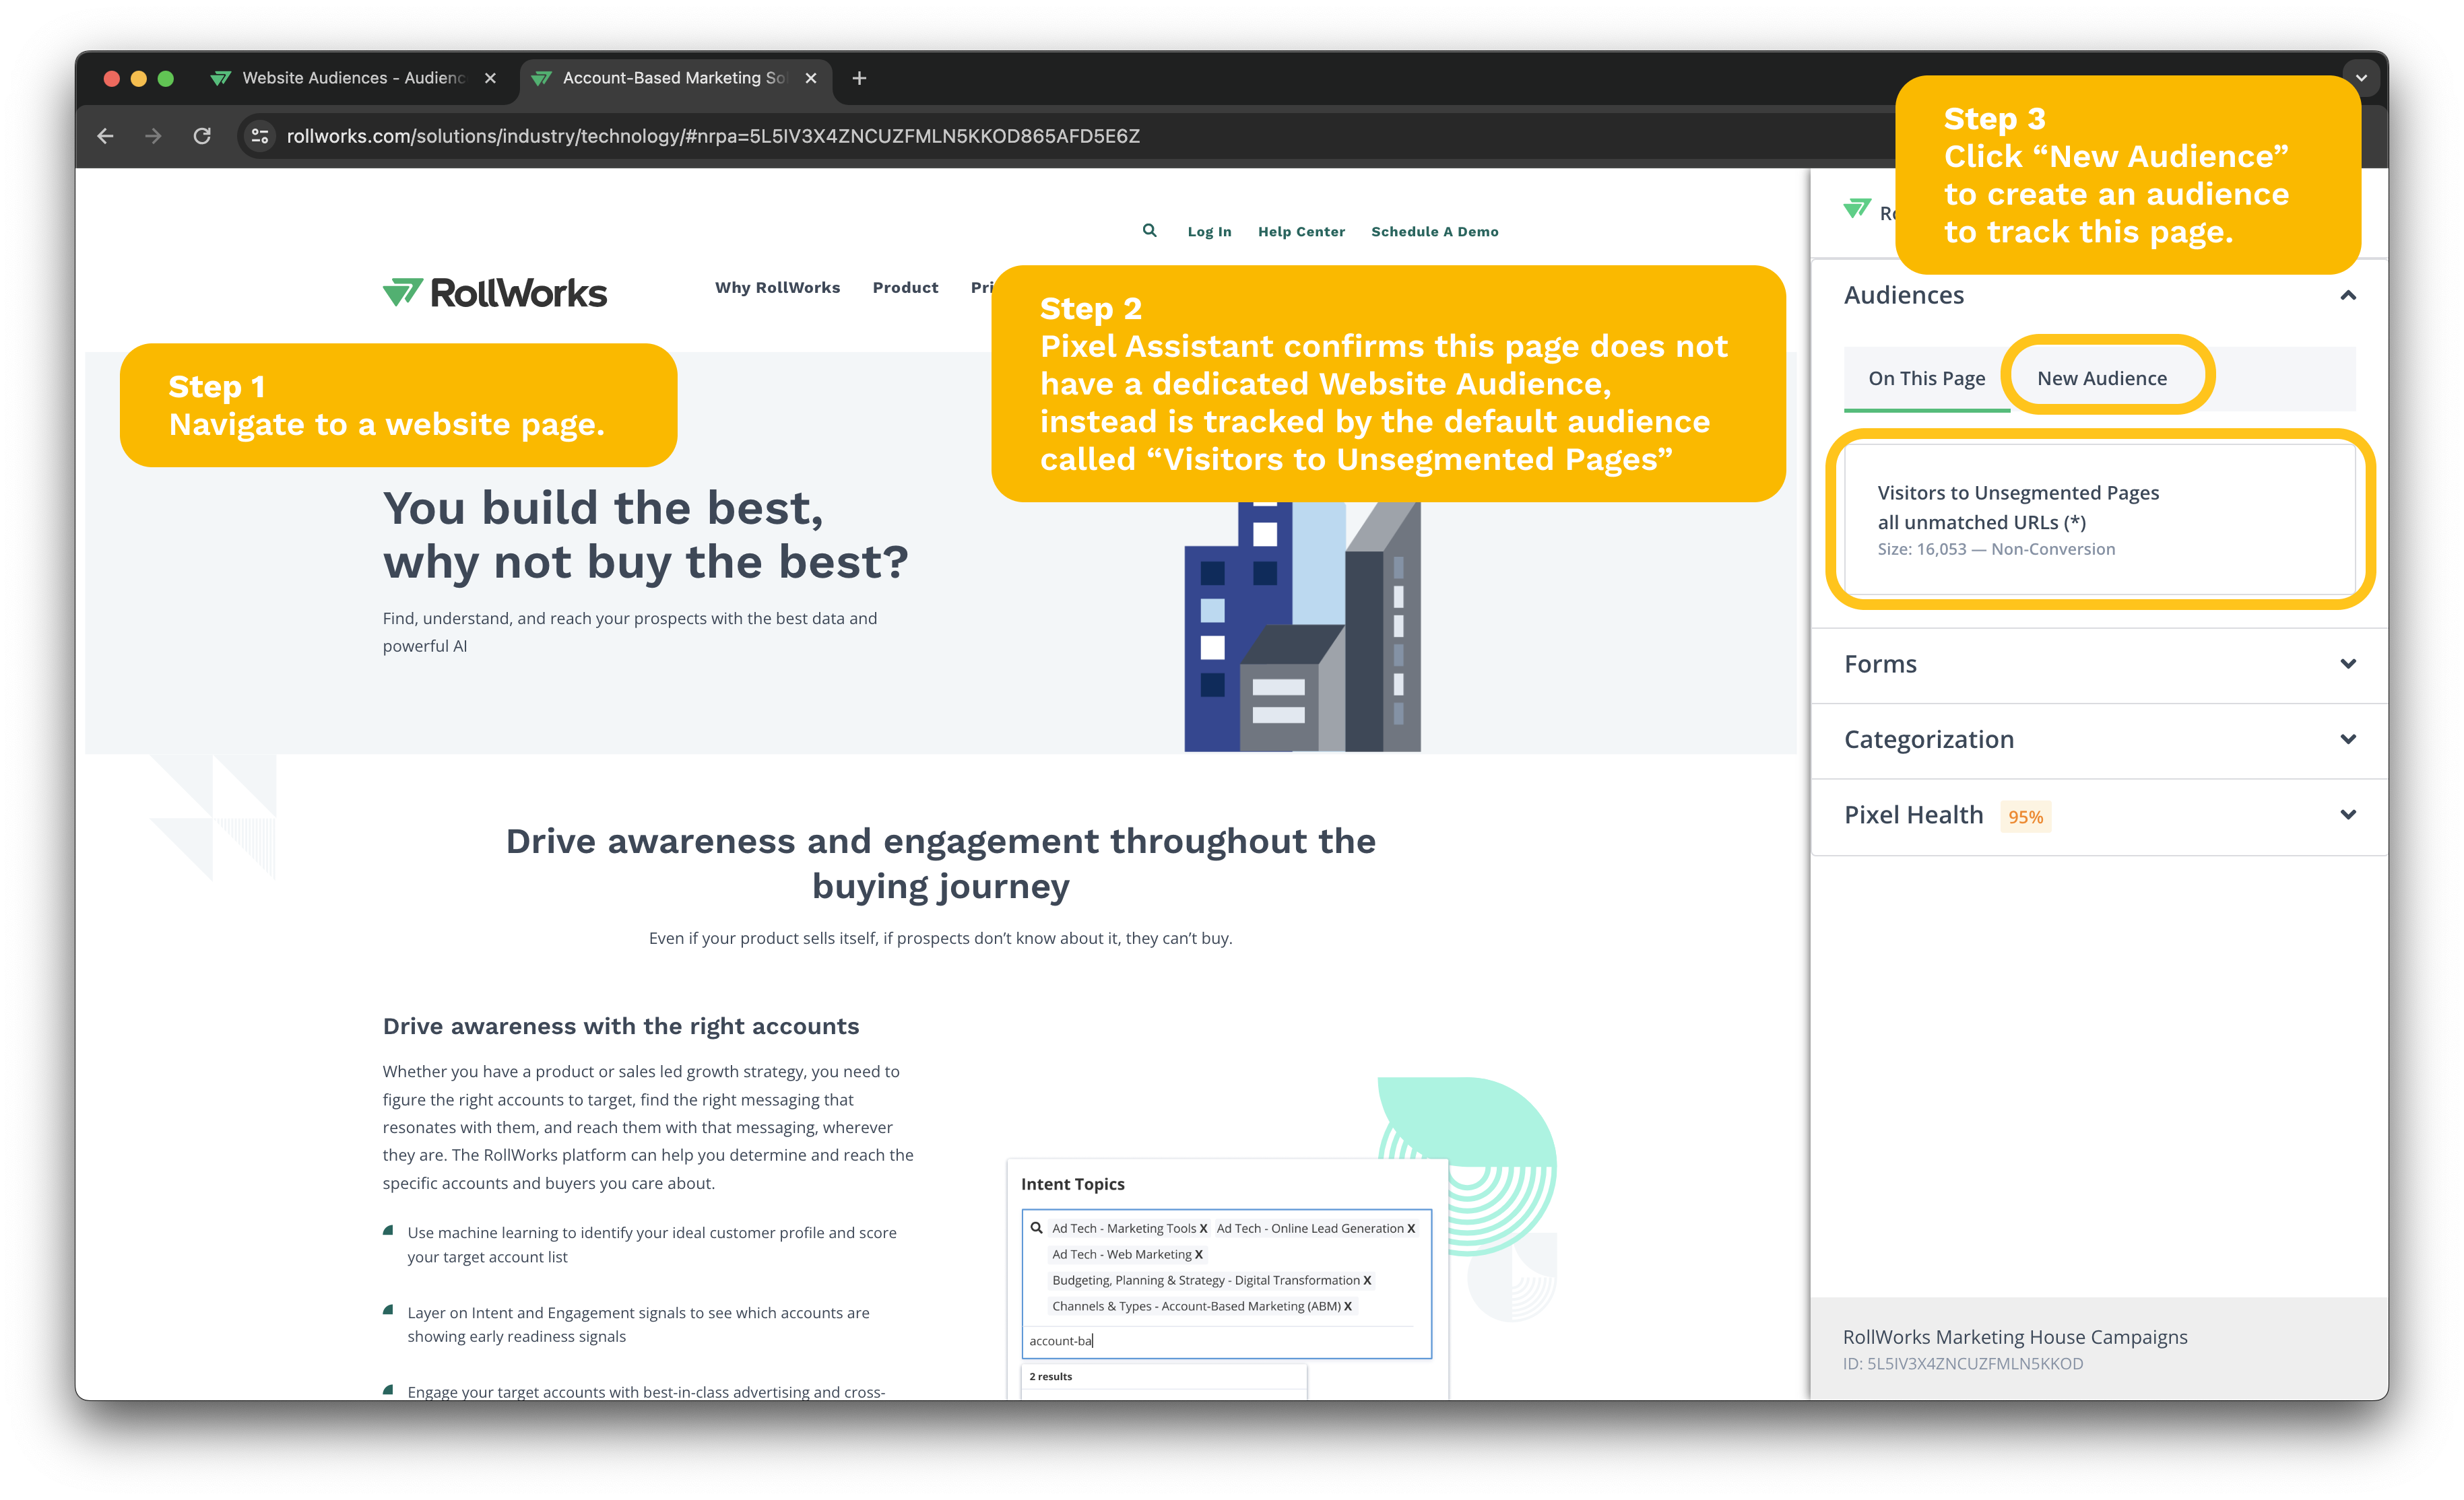Open the Help Center link
This screenshot has width=2464, height=1500.
(1301, 232)
